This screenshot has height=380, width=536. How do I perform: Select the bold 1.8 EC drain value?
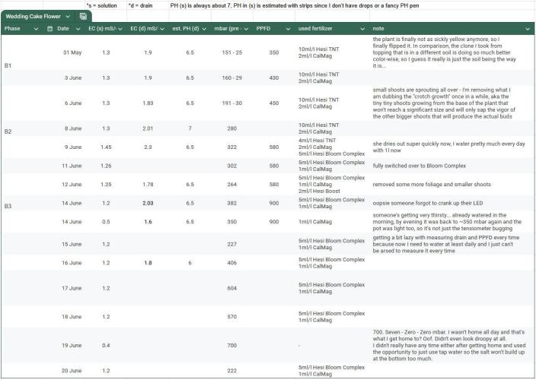[x=148, y=263]
